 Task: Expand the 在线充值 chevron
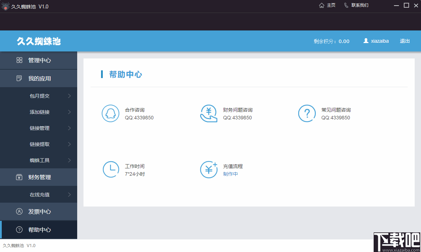click(69, 195)
